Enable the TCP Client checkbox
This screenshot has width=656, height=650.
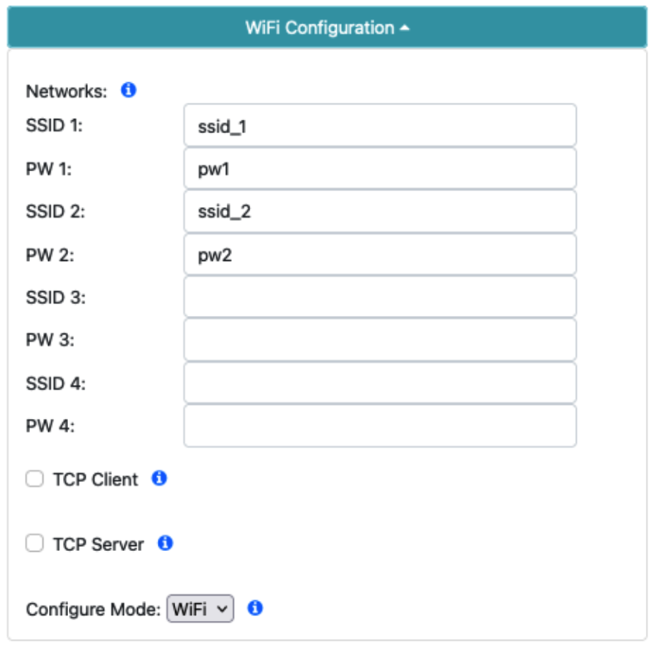pos(35,479)
